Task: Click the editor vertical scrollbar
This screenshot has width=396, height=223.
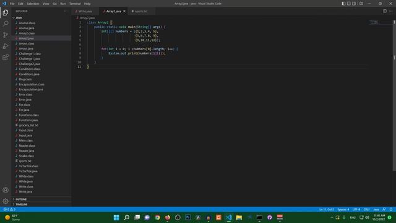Action: (x=394, y=95)
